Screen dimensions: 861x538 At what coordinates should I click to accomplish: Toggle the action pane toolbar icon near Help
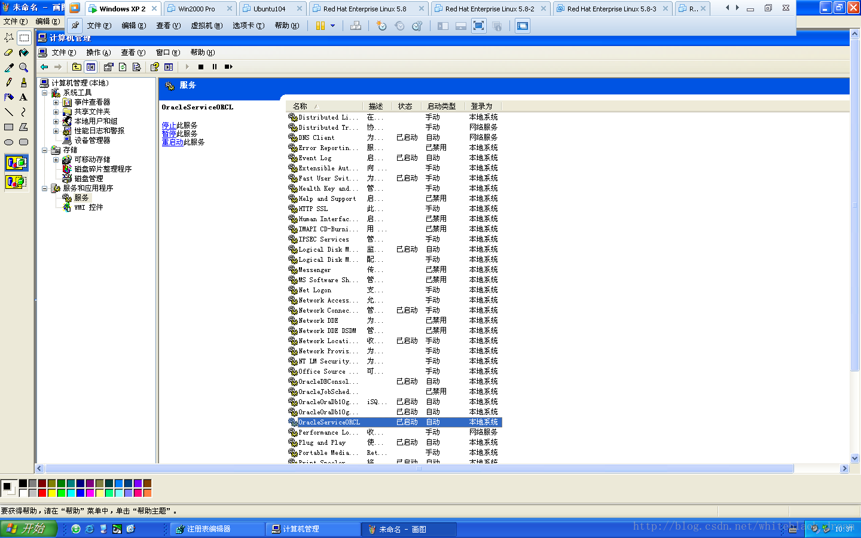point(169,67)
